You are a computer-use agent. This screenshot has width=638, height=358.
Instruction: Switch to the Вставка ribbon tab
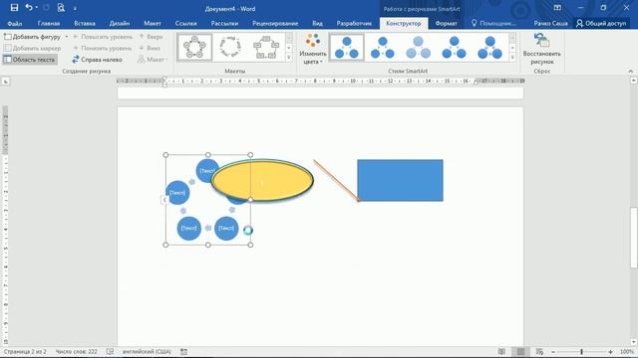[85, 24]
